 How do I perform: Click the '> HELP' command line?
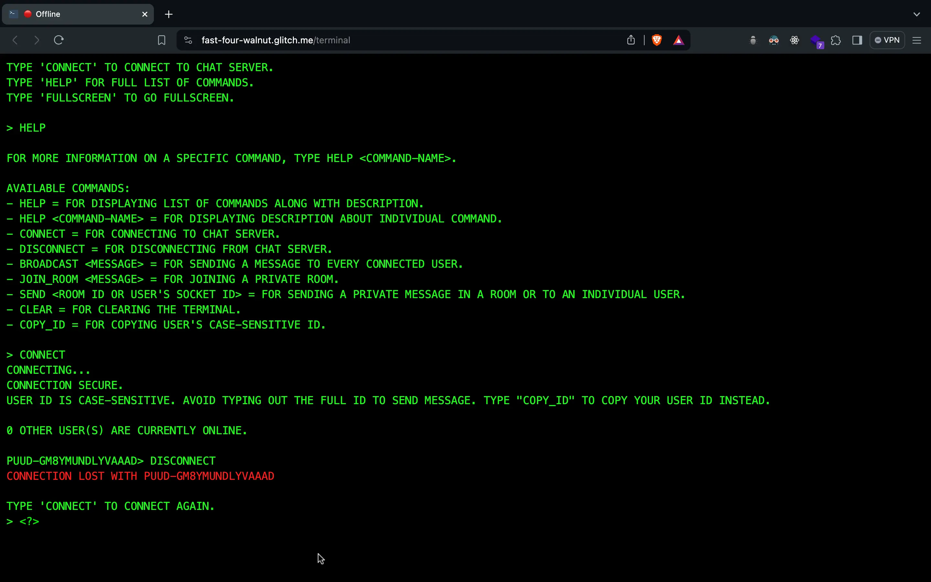(x=26, y=128)
